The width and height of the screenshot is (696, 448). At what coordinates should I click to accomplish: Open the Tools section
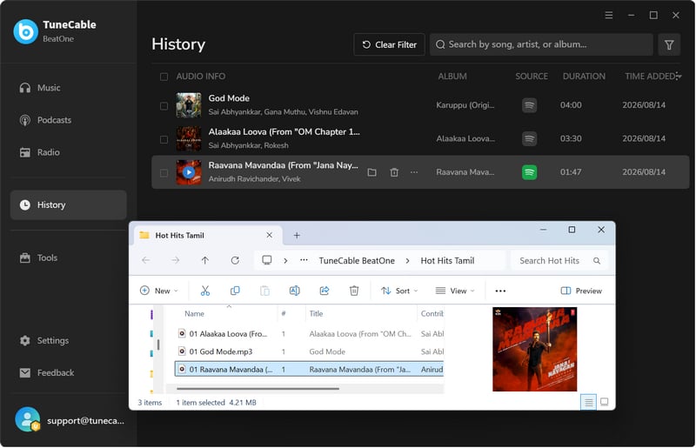pyautogui.click(x=68, y=258)
